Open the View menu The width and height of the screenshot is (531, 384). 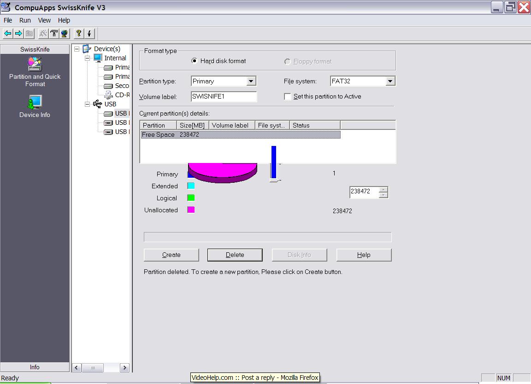click(44, 20)
